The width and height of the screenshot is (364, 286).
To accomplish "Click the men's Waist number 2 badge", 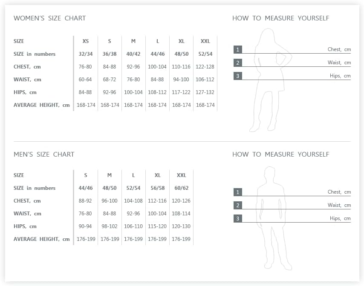I will [x=238, y=205].
